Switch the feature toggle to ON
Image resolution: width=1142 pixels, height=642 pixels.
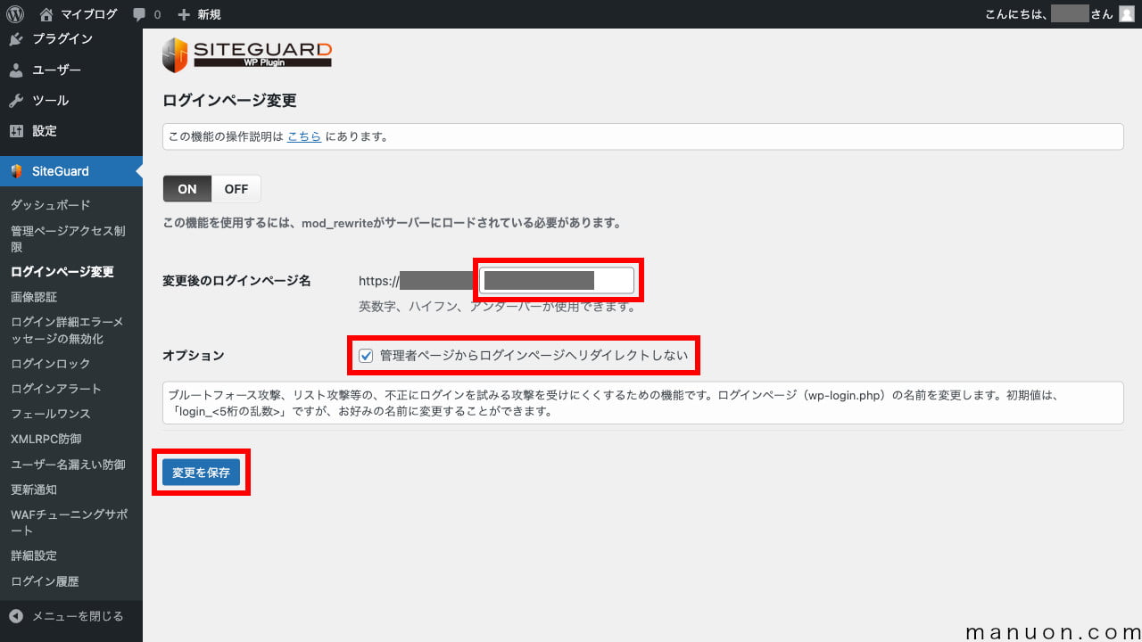[187, 189]
